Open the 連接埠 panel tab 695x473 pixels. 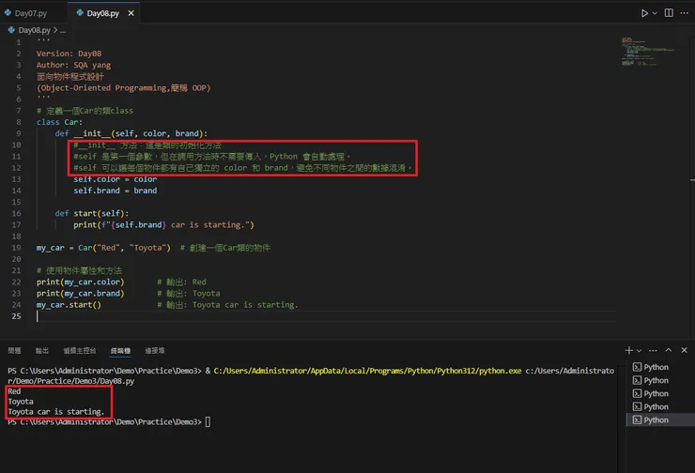tap(155, 350)
